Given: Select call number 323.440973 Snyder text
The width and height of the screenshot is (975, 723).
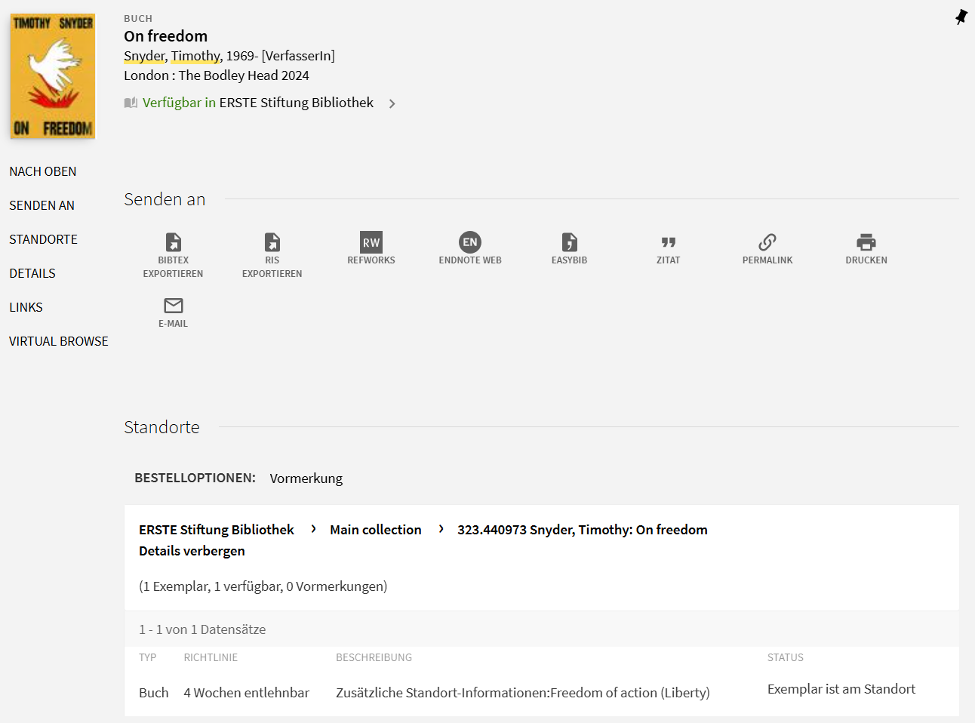Looking at the screenshot, I should click(583, 530).
